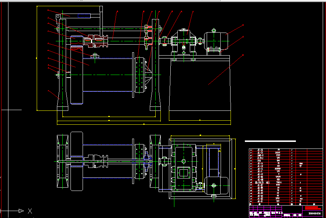Select the gear reducer in the elevation view
Screen dimensions: 326x218
184,42
